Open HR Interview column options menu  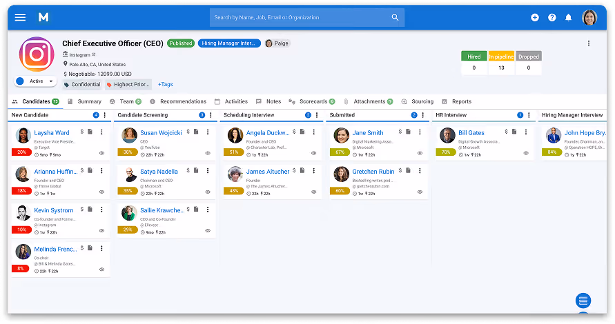point(529,115)
